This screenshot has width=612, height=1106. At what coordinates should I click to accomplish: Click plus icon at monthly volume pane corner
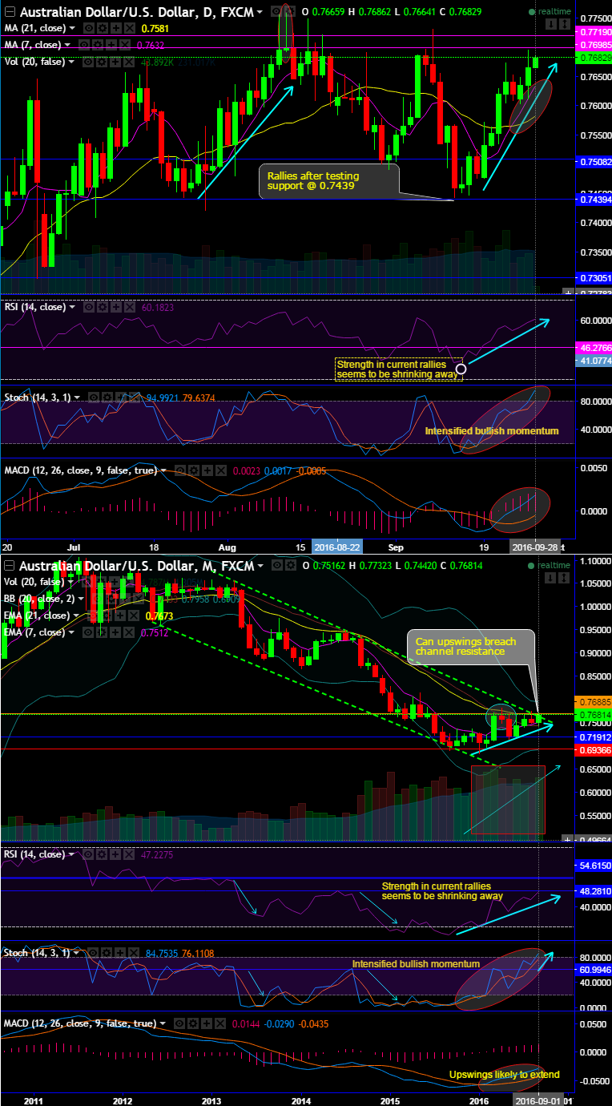(568, 838)
